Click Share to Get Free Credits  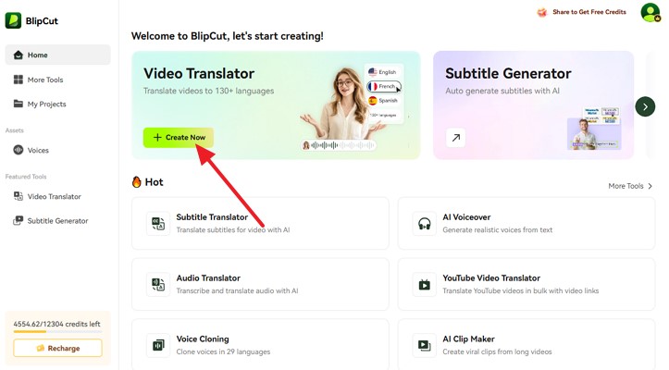[589, 12]
